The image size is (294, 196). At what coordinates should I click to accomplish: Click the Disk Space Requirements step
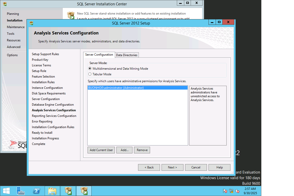click(48, 93)
